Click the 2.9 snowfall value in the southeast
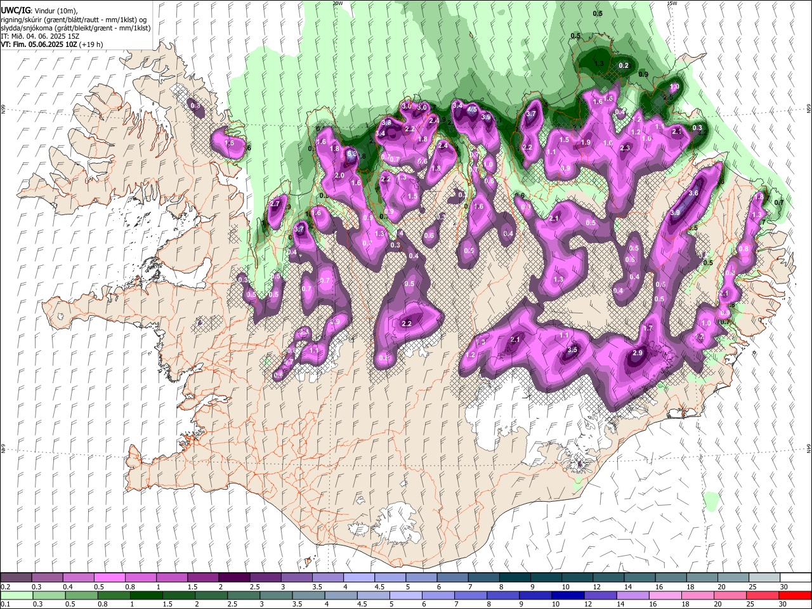 click(x=638, y=353)
